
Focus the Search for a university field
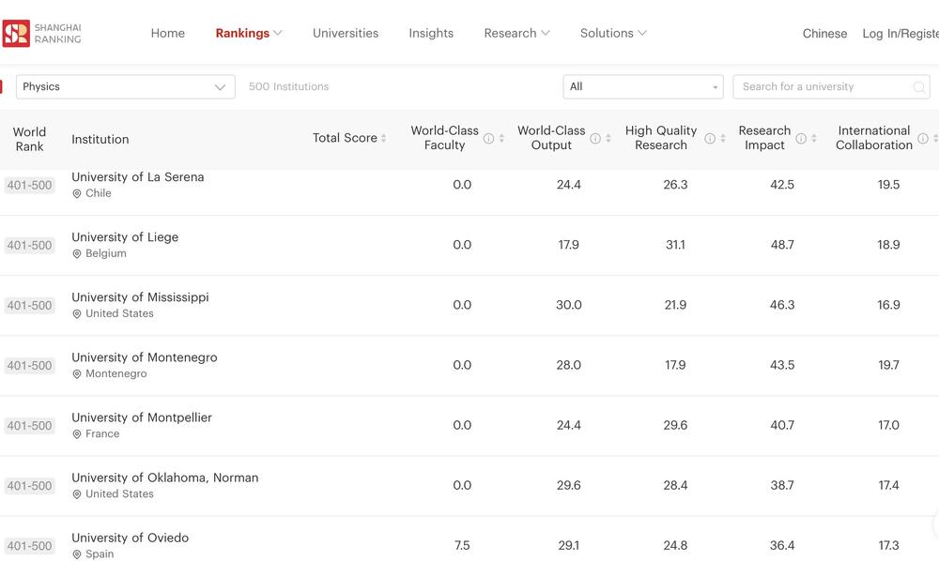click(x=831, y=86)
